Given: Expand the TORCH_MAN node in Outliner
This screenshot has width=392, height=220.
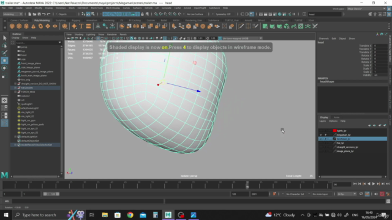Looking at the screenshot, I should (x=15, y=92).
